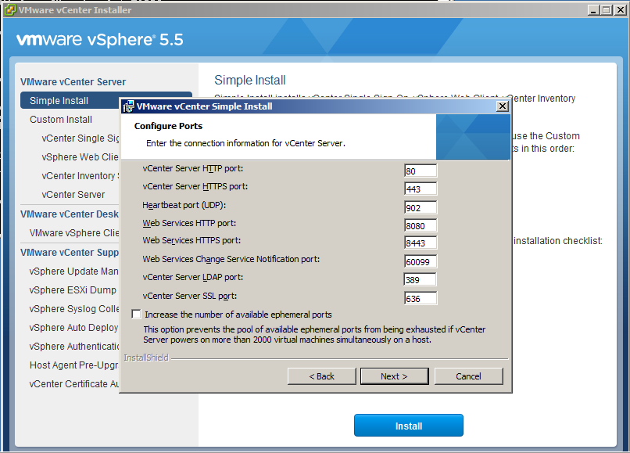Select vSphere Update Manager sidebar item
The width and height of the screenshot is (630, 453).
point(74,271)
